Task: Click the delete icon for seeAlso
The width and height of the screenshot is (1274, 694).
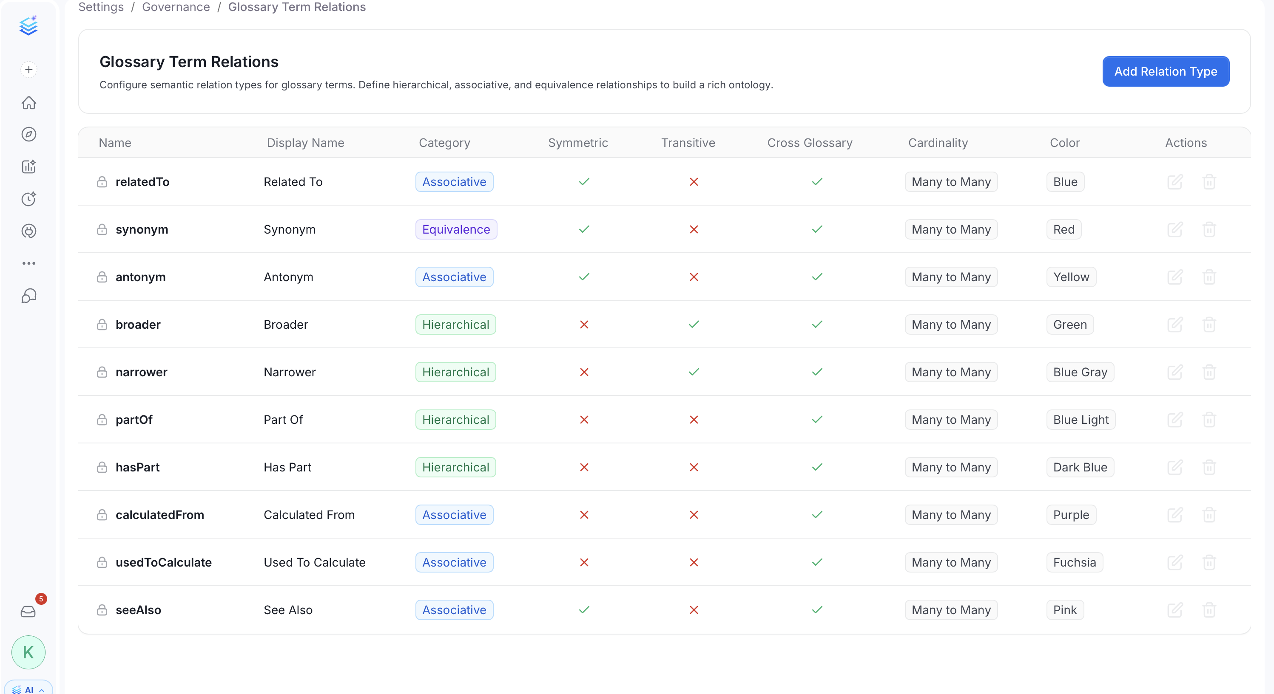Action: [x=1209, y=609]
